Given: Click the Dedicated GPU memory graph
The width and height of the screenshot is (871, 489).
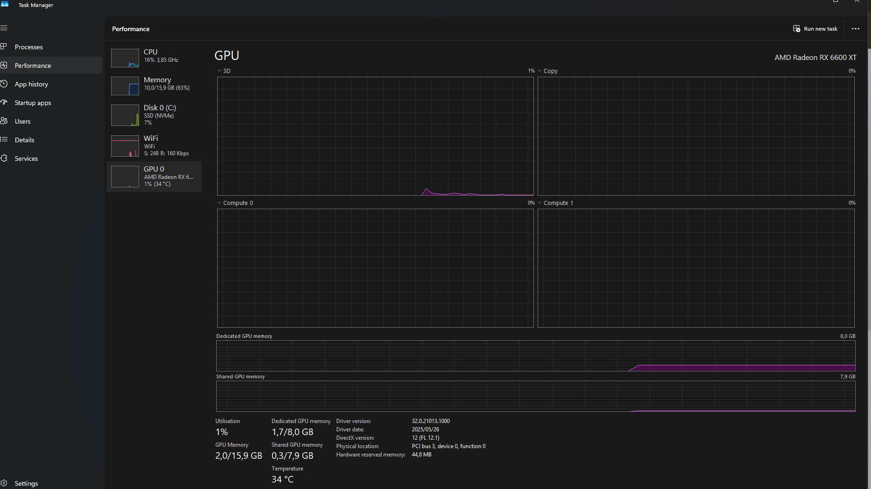Looking at the screenshot, I should 535,356.
